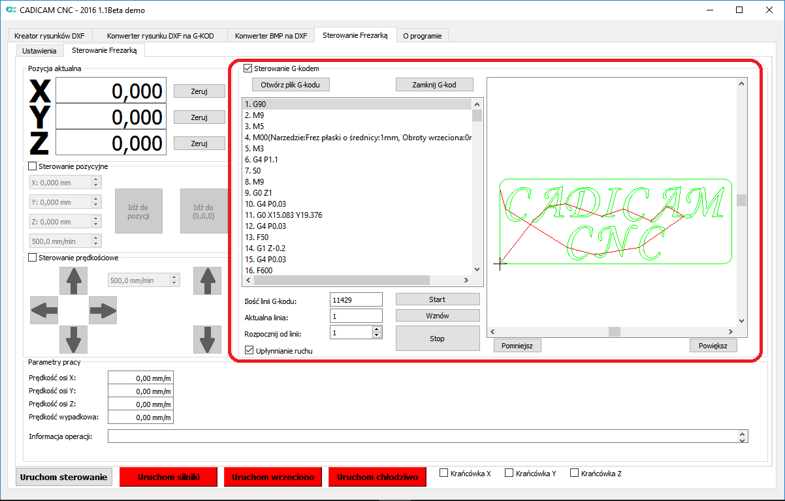
Task: Click Y: 0,000 mm spinner arrows
Action: coord(97,202)
